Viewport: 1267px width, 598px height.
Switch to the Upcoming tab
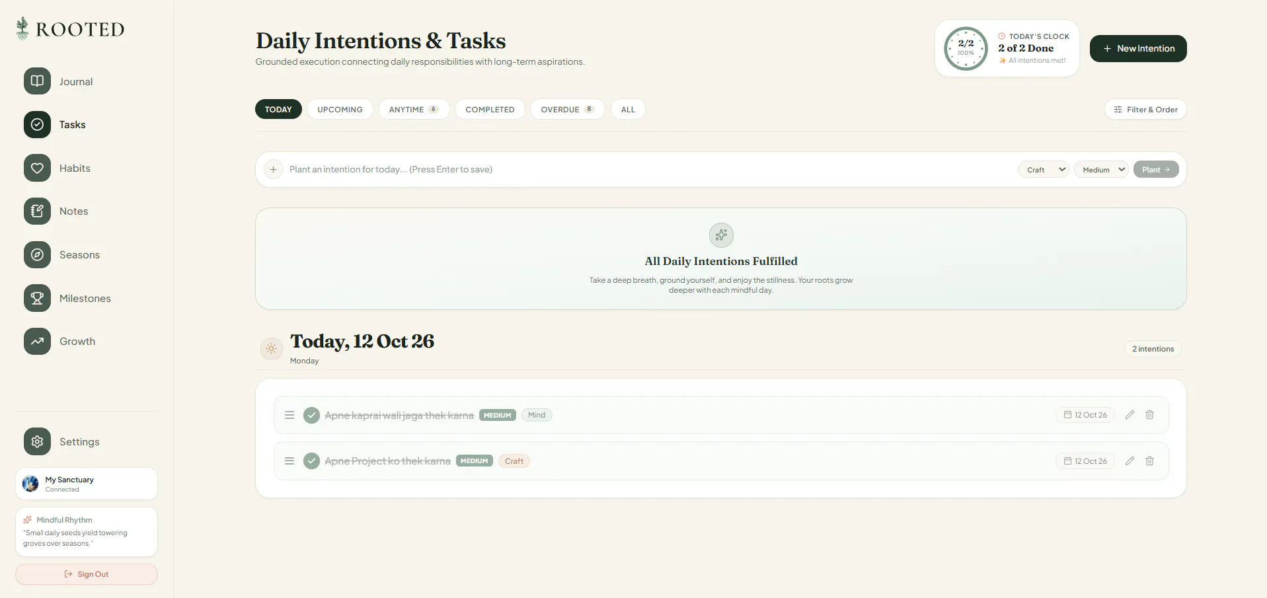pos(340,110)
